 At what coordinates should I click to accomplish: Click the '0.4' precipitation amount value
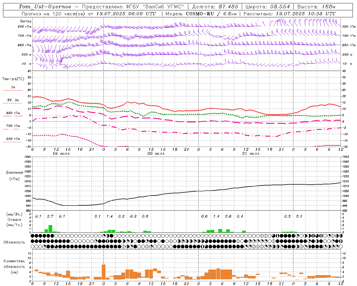[x=240, y=216]
